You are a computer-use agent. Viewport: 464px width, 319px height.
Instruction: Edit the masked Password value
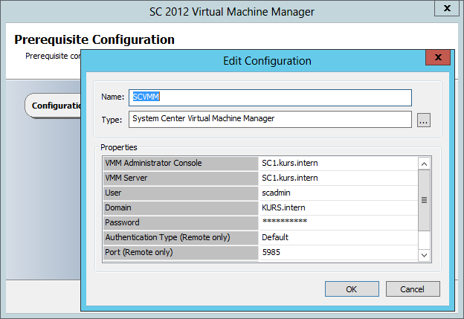coord(338,222)
